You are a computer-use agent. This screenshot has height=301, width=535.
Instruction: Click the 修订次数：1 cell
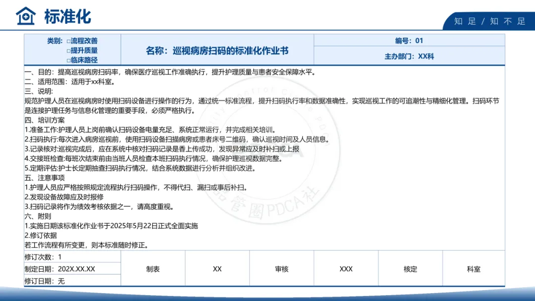[72, 256]
